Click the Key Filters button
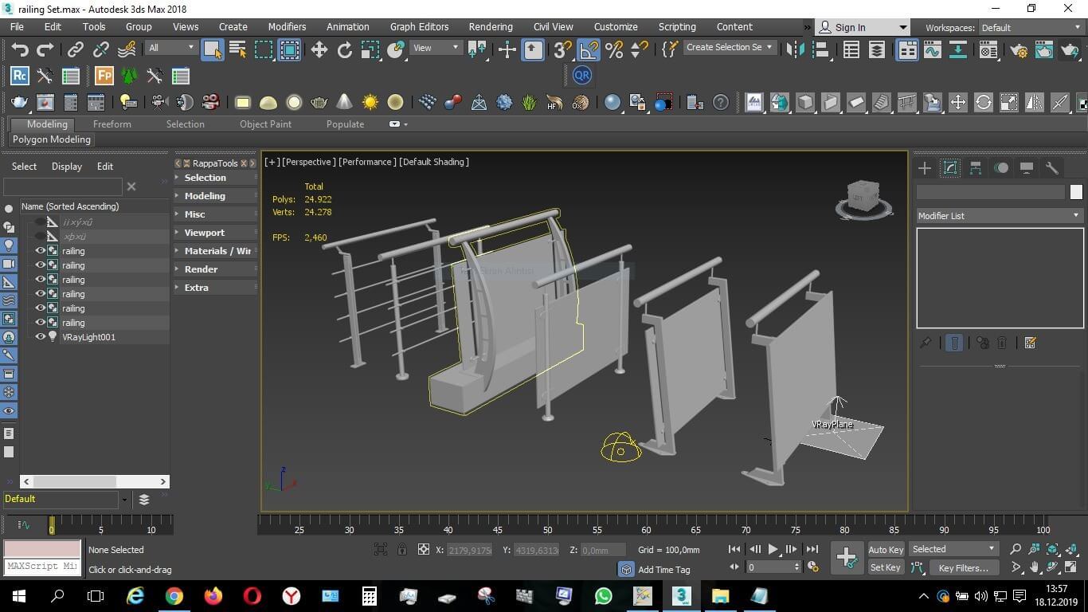Image resolution: width=1088 pixels, height=612 pixels. click(x=963, y=567)
